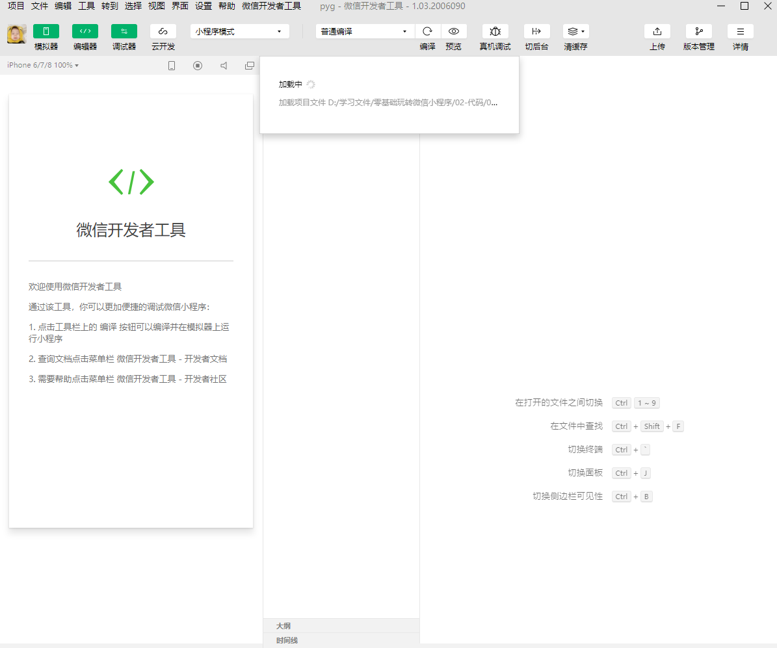777x648 pixels.
Task: Open version management (版本管理) icon
Action: coord(699,31)
